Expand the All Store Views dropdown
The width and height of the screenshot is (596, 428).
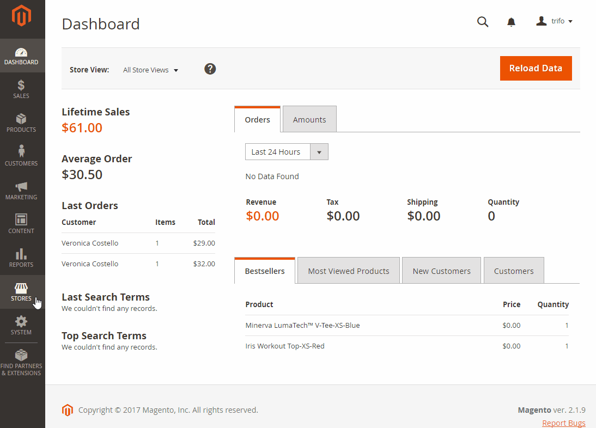point(150,70)
